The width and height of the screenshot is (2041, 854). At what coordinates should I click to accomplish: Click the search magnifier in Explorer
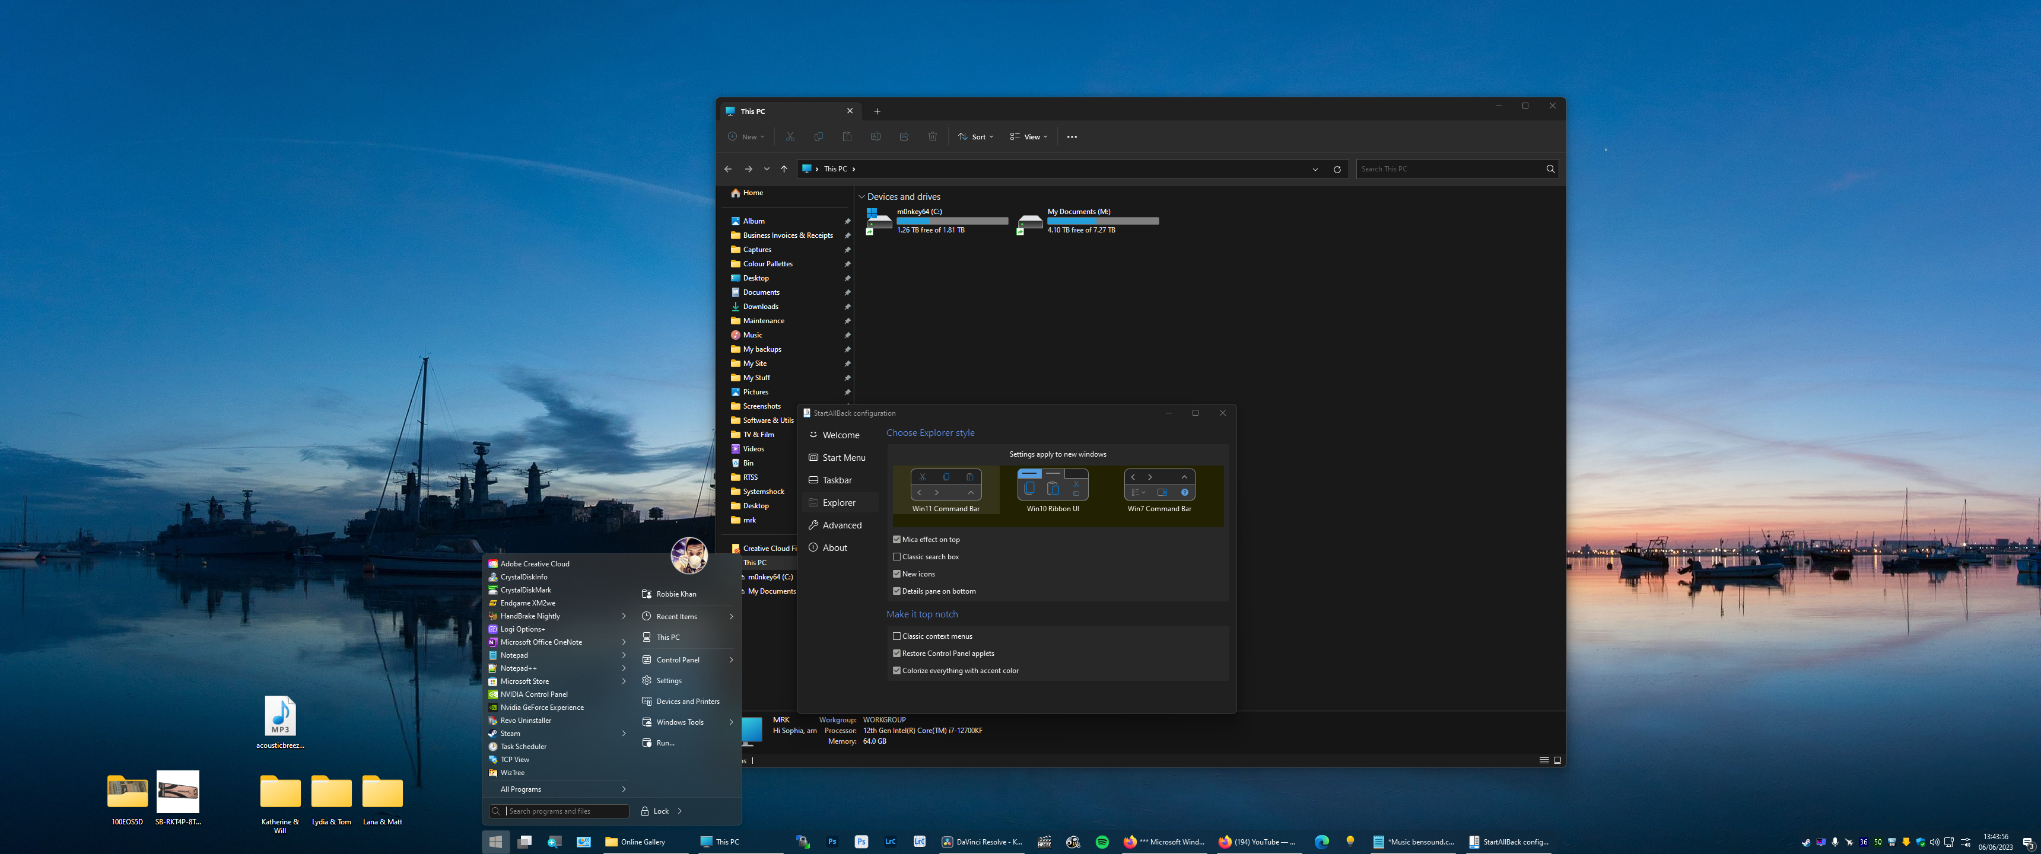(1550, 169)
